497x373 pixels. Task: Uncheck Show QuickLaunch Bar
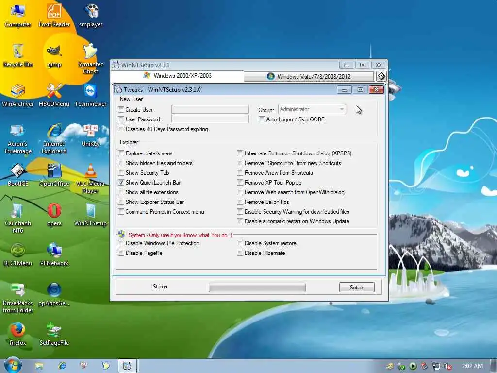tap(121, 183)
